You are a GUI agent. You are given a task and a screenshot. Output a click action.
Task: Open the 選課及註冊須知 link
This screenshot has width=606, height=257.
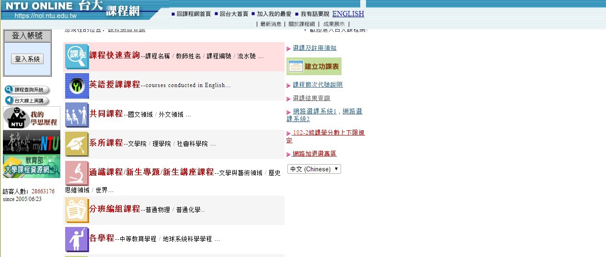pos(315,48)
